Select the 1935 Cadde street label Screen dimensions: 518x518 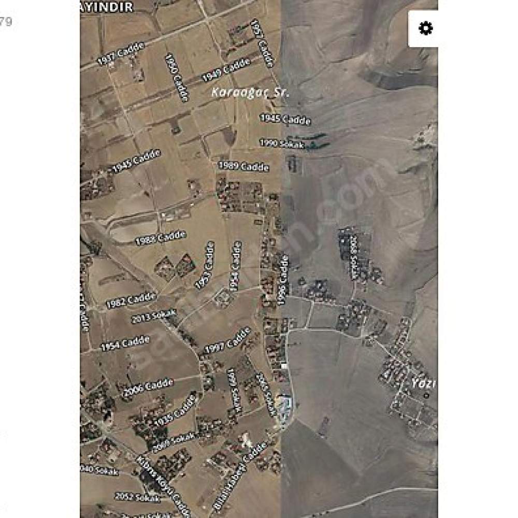[x=175, y=409]
